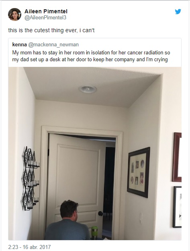Click the black framed picture at lower right
190x251 pixels.
177,207
